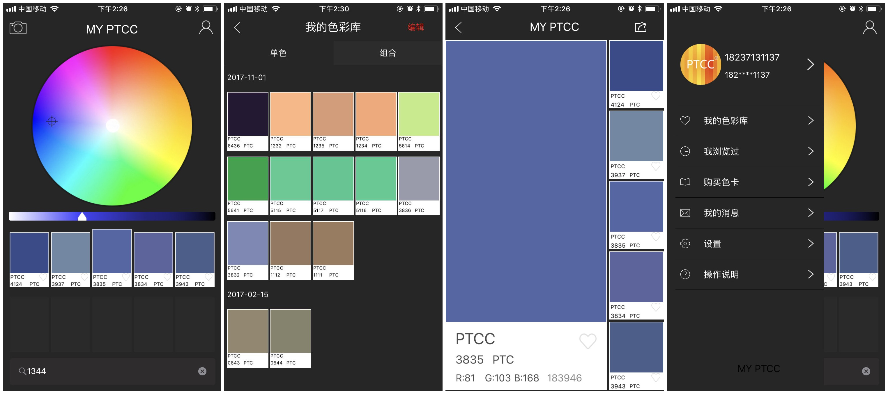This screenshot has width=888, height=394.
Task: Open 我浏览过 menu item
Action: point(749,151)
